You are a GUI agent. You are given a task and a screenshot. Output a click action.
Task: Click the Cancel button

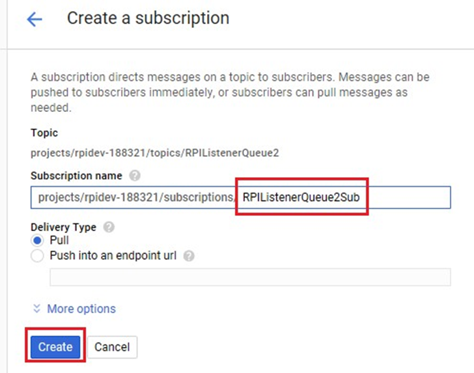point(112,347)
